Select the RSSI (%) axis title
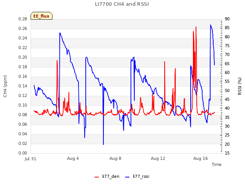The image size is (245, 184). 240,86
